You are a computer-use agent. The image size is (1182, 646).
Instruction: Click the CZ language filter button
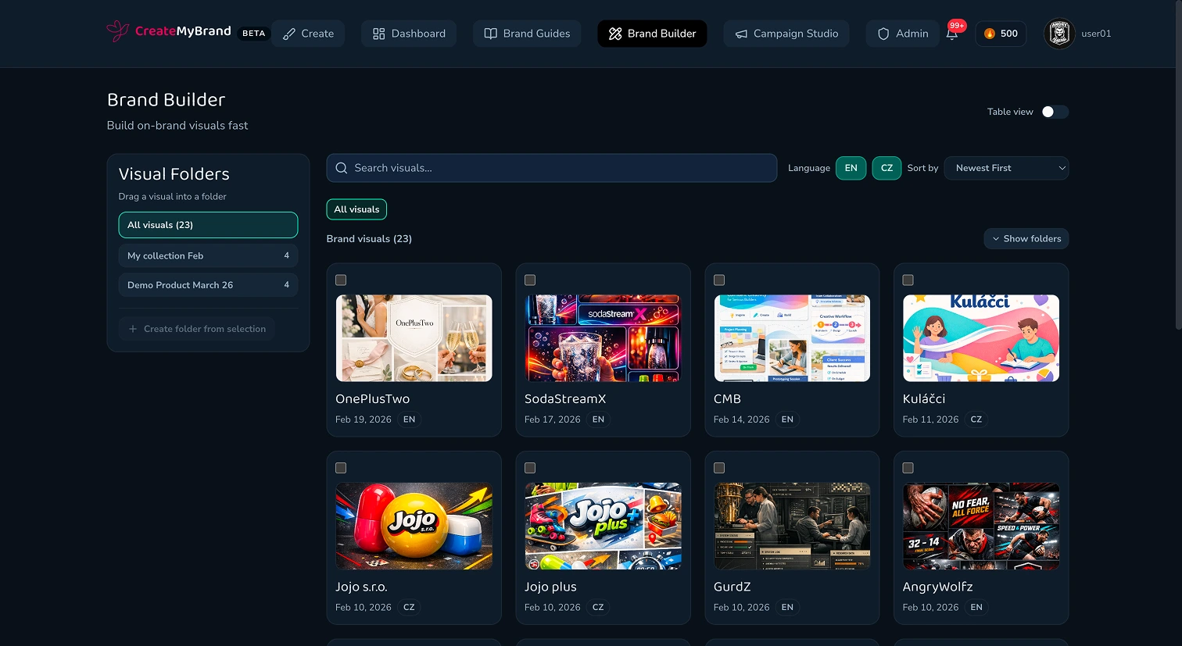pos(886,168)
